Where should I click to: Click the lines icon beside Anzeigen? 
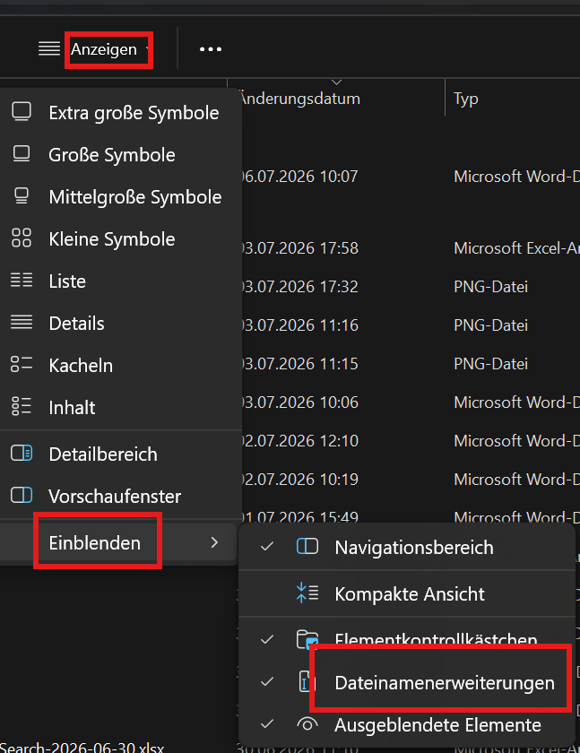[x=49, y=49]
